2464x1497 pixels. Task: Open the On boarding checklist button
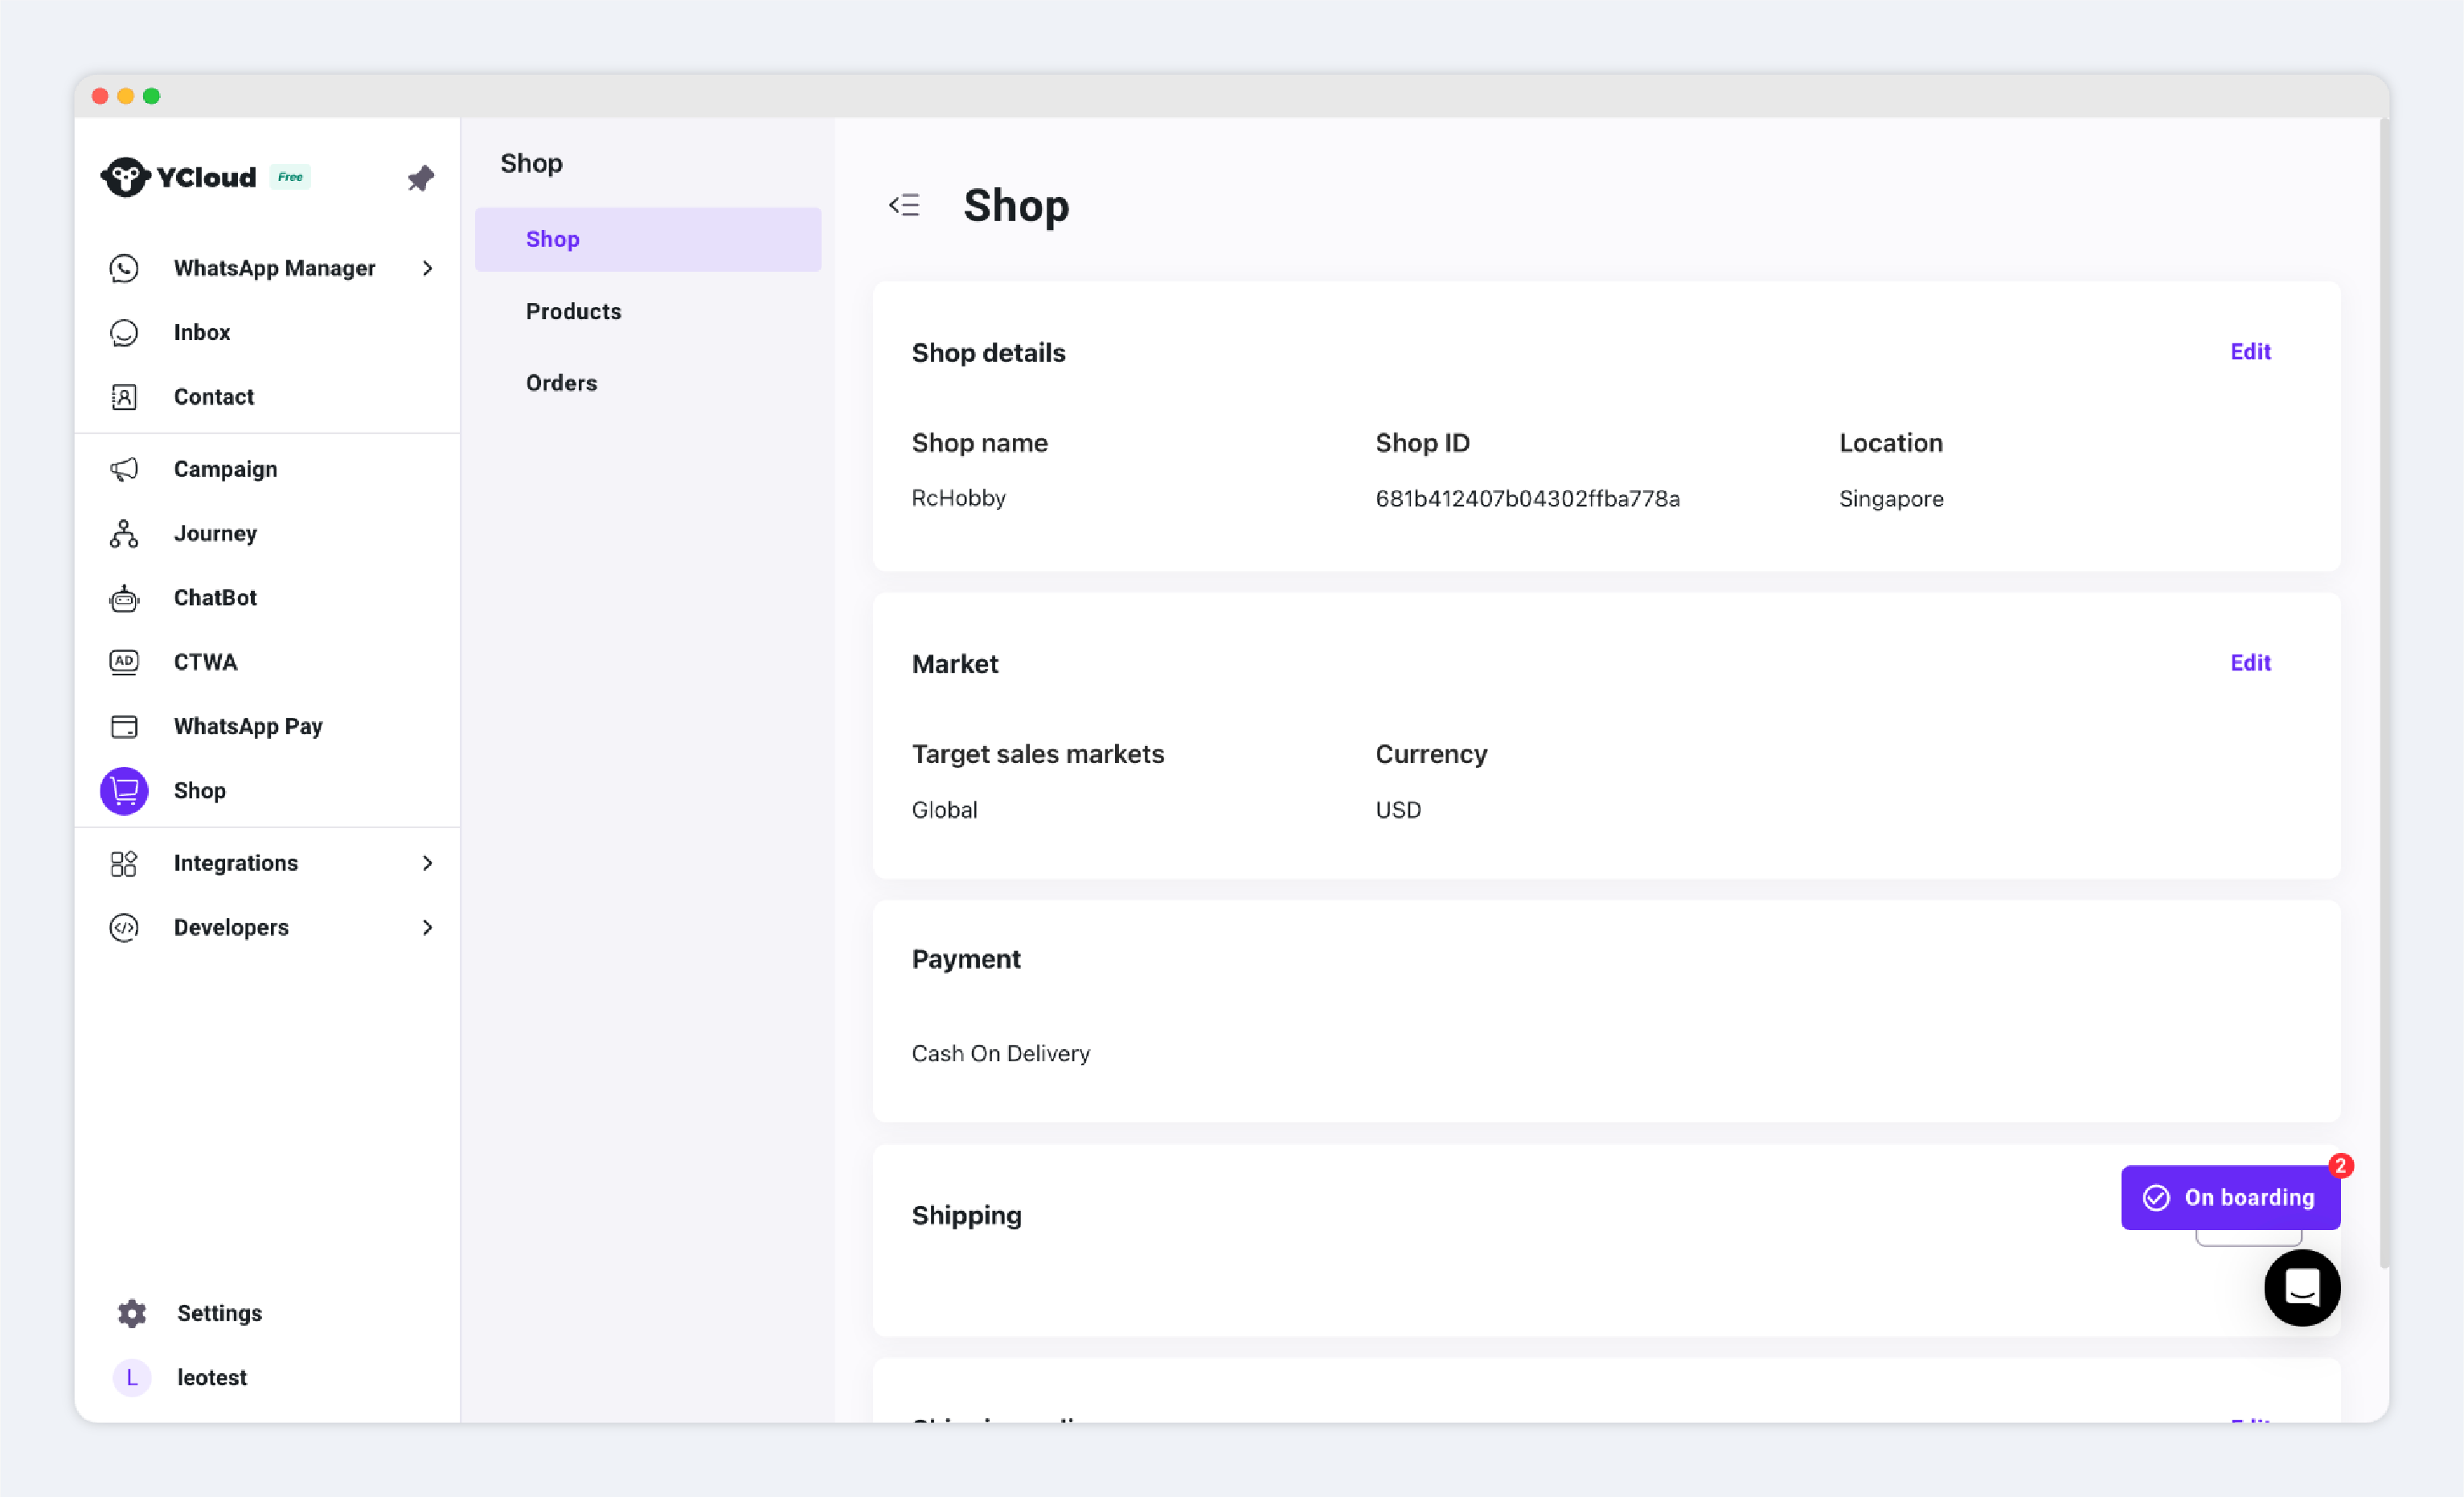pyautogui.click(x=2230, y=1197)
